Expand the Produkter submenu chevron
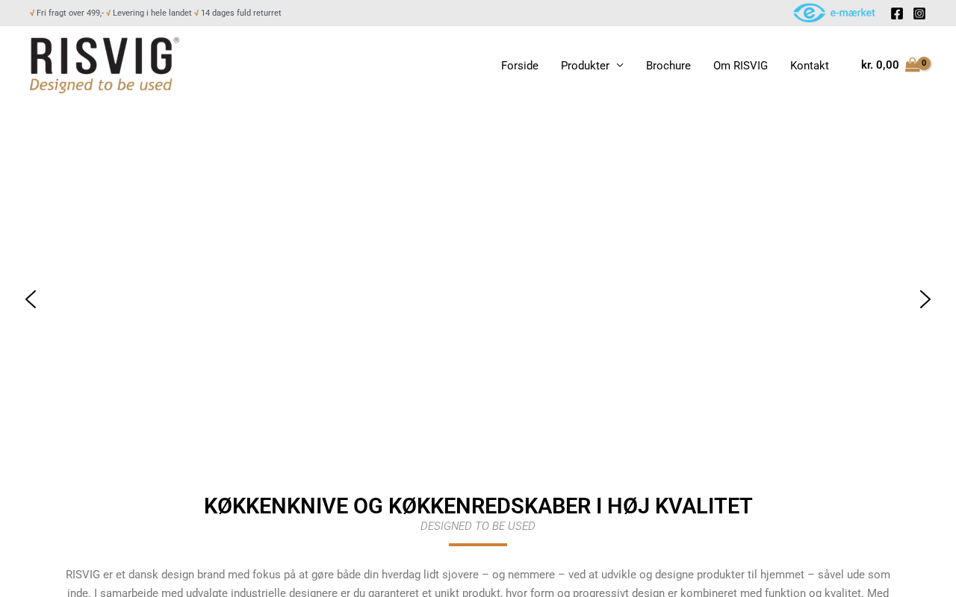956x597 pixels. point(620,66)
